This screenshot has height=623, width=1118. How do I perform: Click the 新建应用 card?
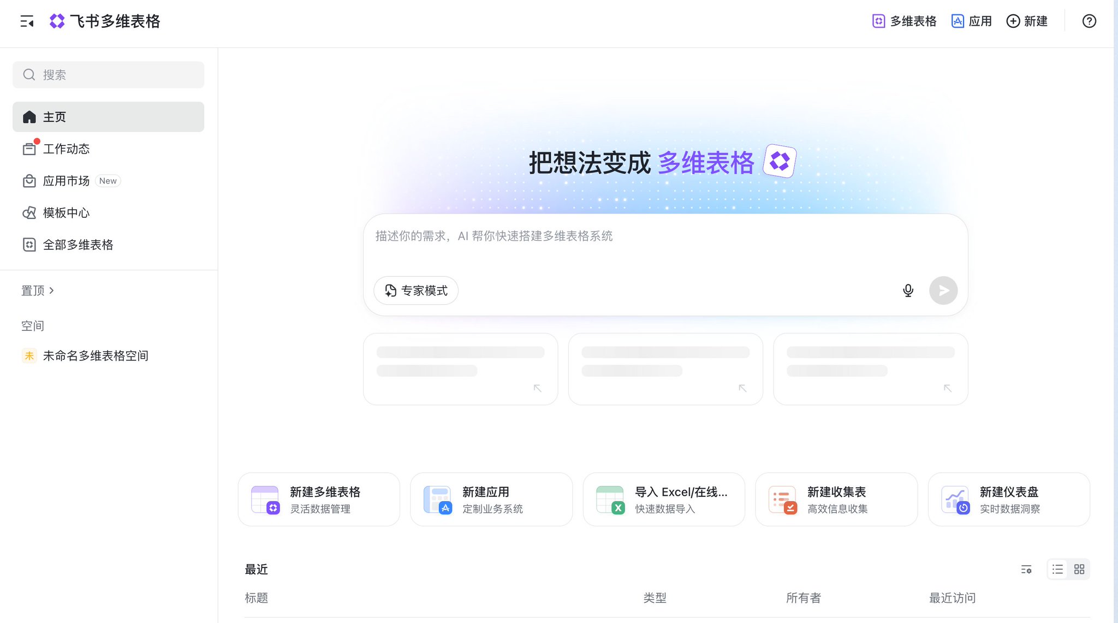pos(491,500)
